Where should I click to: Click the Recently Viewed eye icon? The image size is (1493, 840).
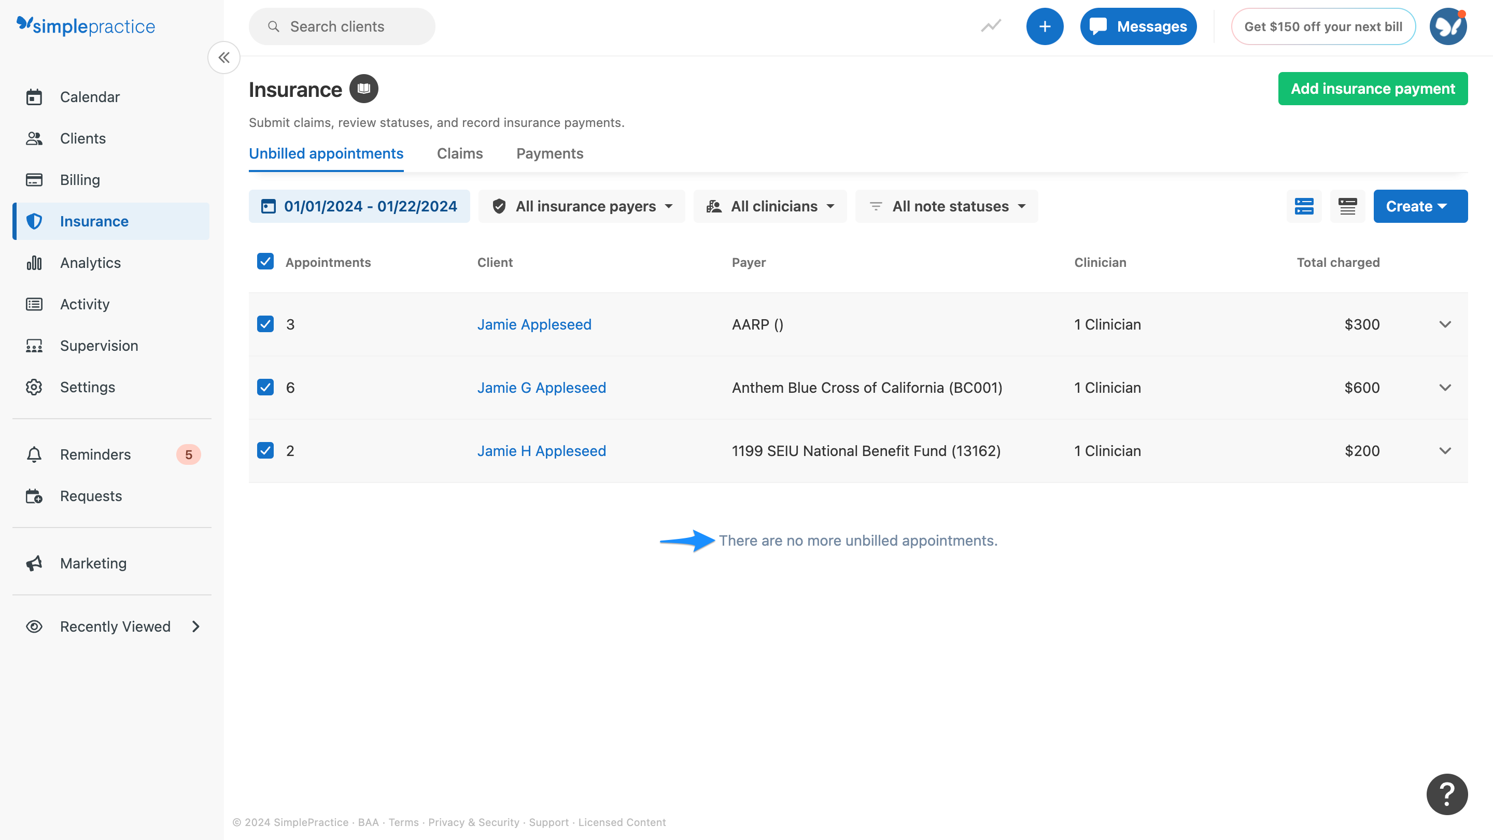(x=34, y=626)
